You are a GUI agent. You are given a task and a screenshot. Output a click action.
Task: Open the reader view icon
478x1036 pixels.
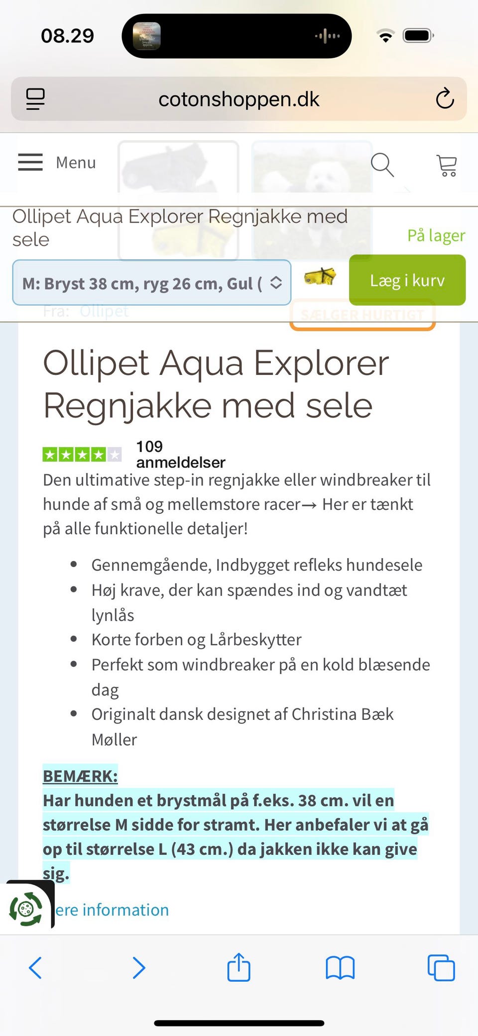click(35, 99)
